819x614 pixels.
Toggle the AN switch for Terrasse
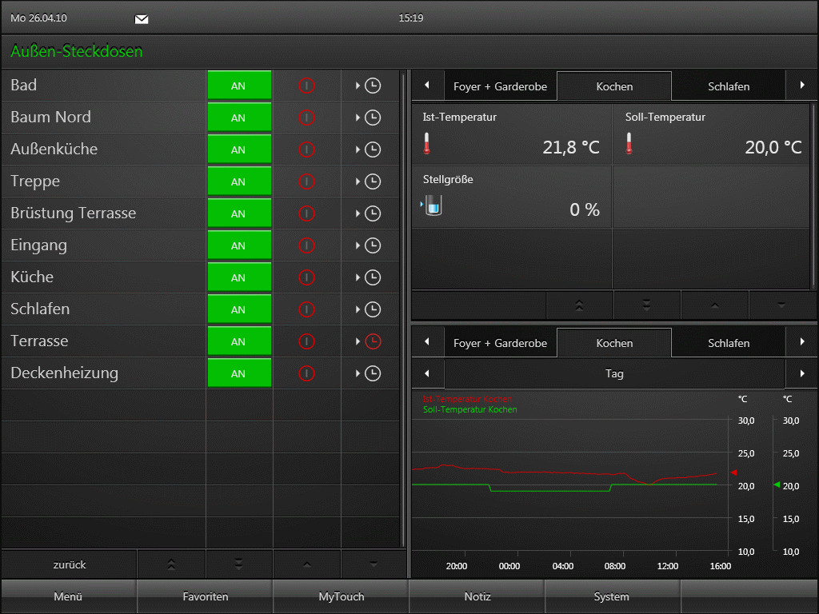coord(239,341)
